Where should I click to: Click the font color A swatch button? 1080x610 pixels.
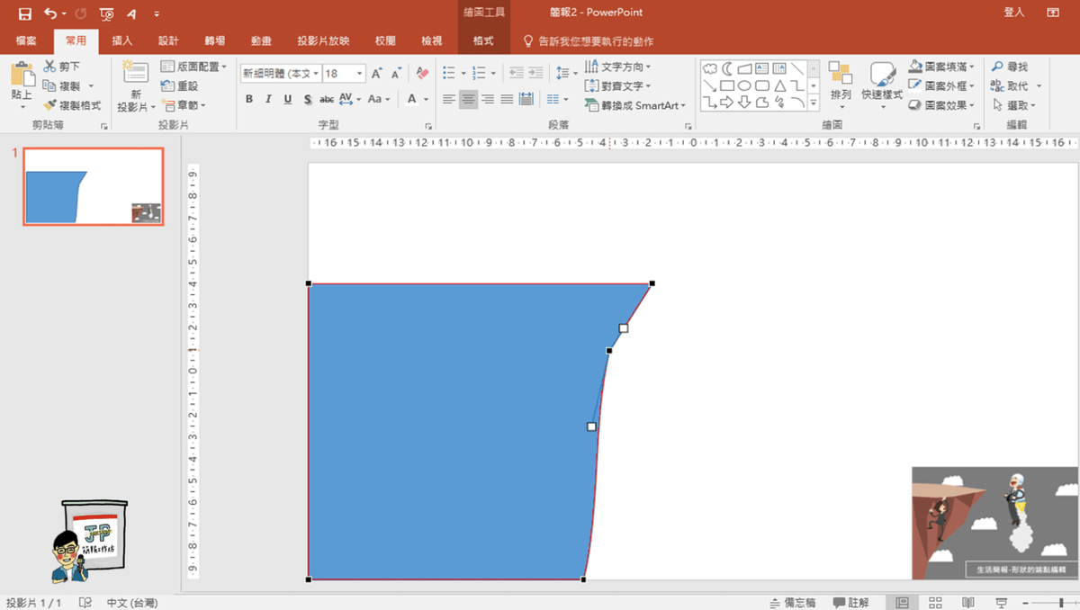click(x=412, y=99)
